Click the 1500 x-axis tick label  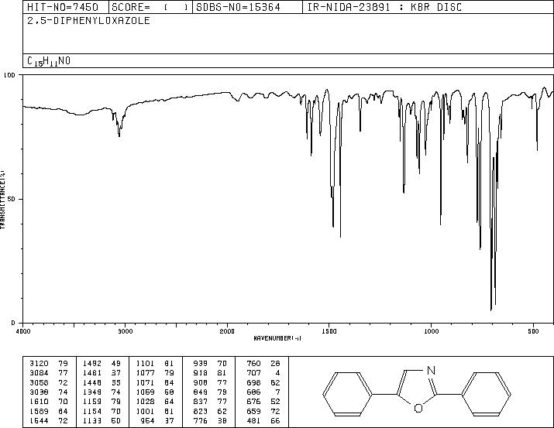pyautogui.click(x=329, y=331)
